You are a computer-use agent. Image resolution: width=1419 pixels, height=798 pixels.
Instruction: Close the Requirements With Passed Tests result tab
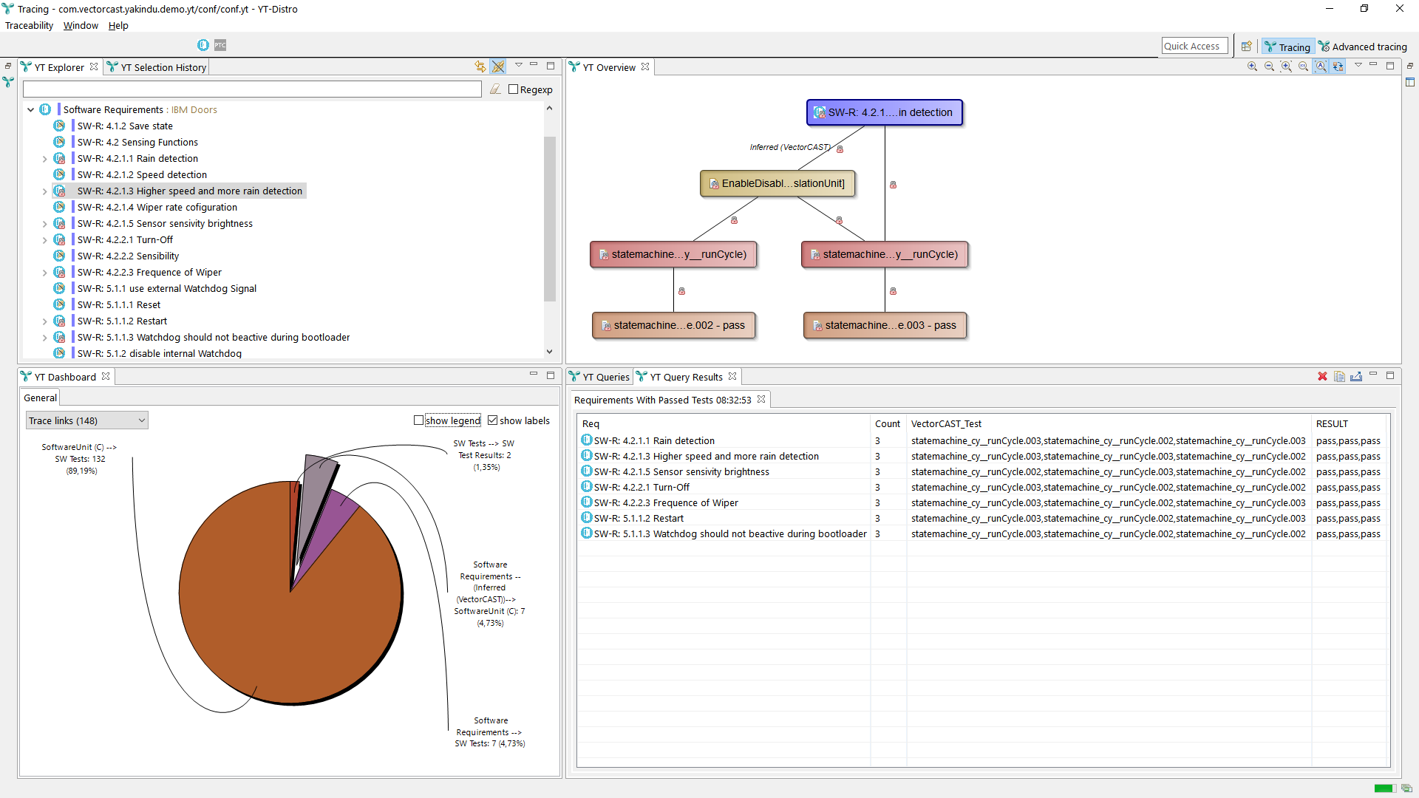pos(761,399)
